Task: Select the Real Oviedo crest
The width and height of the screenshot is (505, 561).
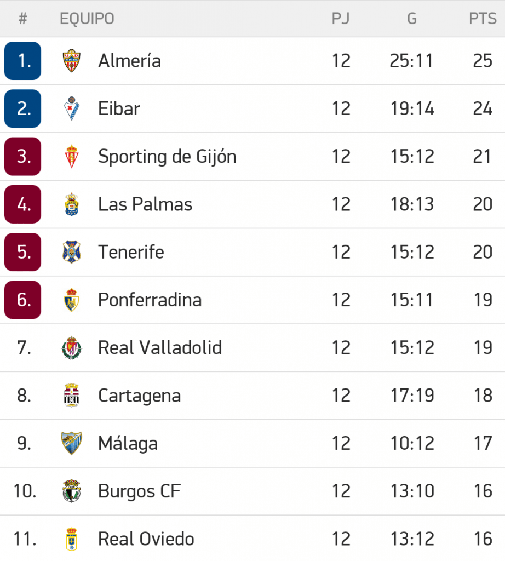Action: click(72, 539)
